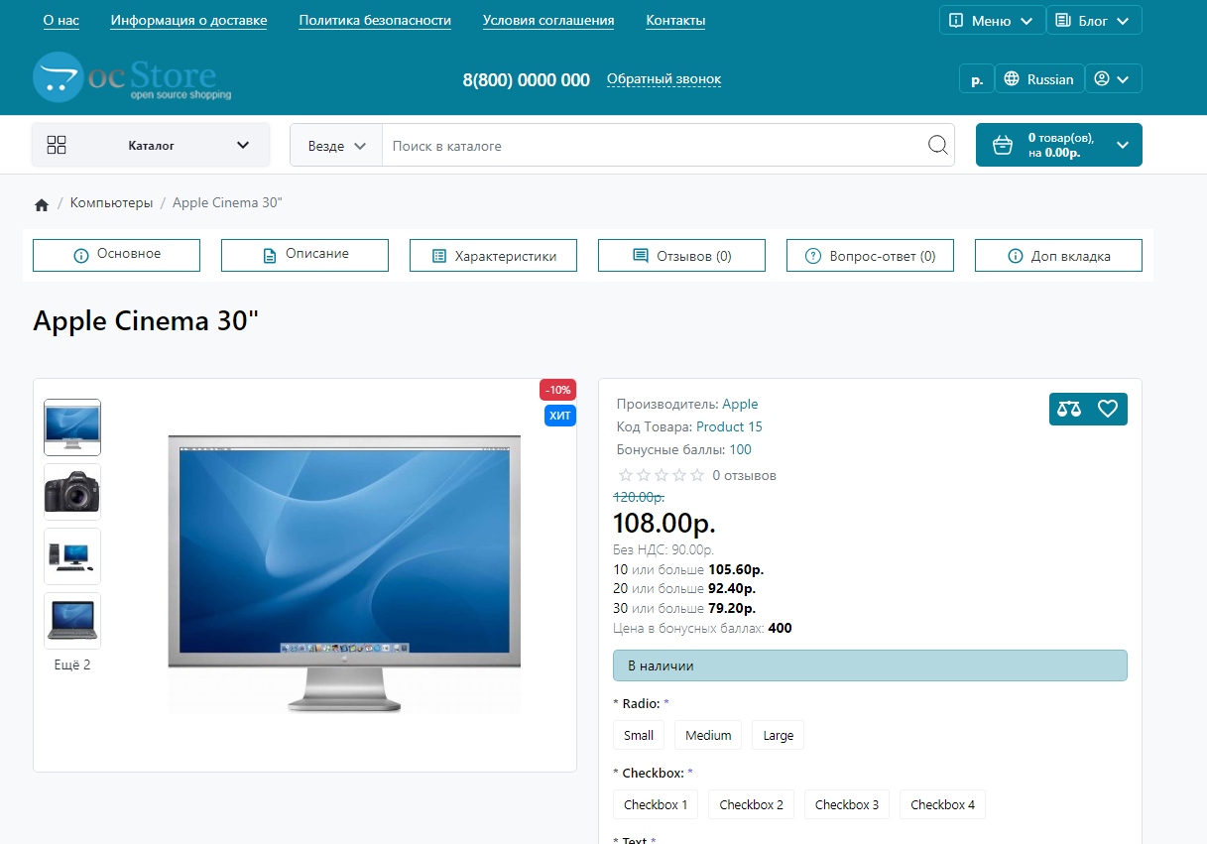Open the Везде search category dropdown

[x=336, y=146]
